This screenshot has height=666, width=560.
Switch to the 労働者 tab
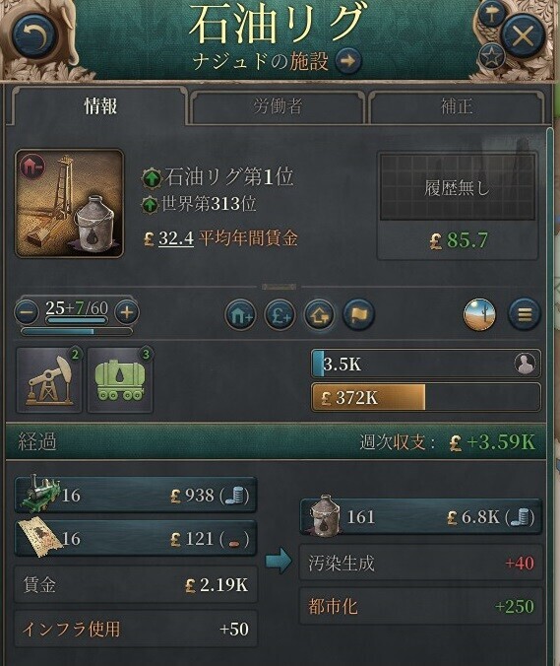tap(277, 106)
